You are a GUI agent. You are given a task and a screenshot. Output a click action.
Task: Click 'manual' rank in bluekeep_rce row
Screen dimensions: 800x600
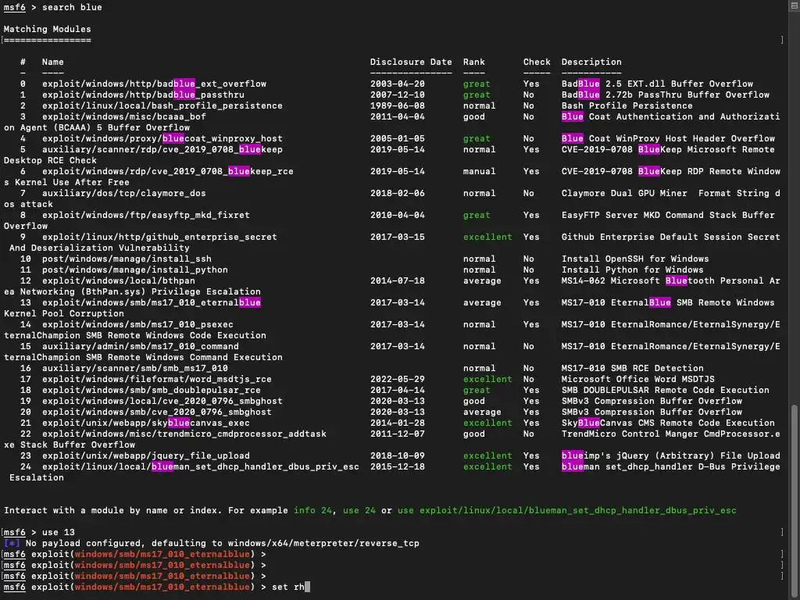479,171
